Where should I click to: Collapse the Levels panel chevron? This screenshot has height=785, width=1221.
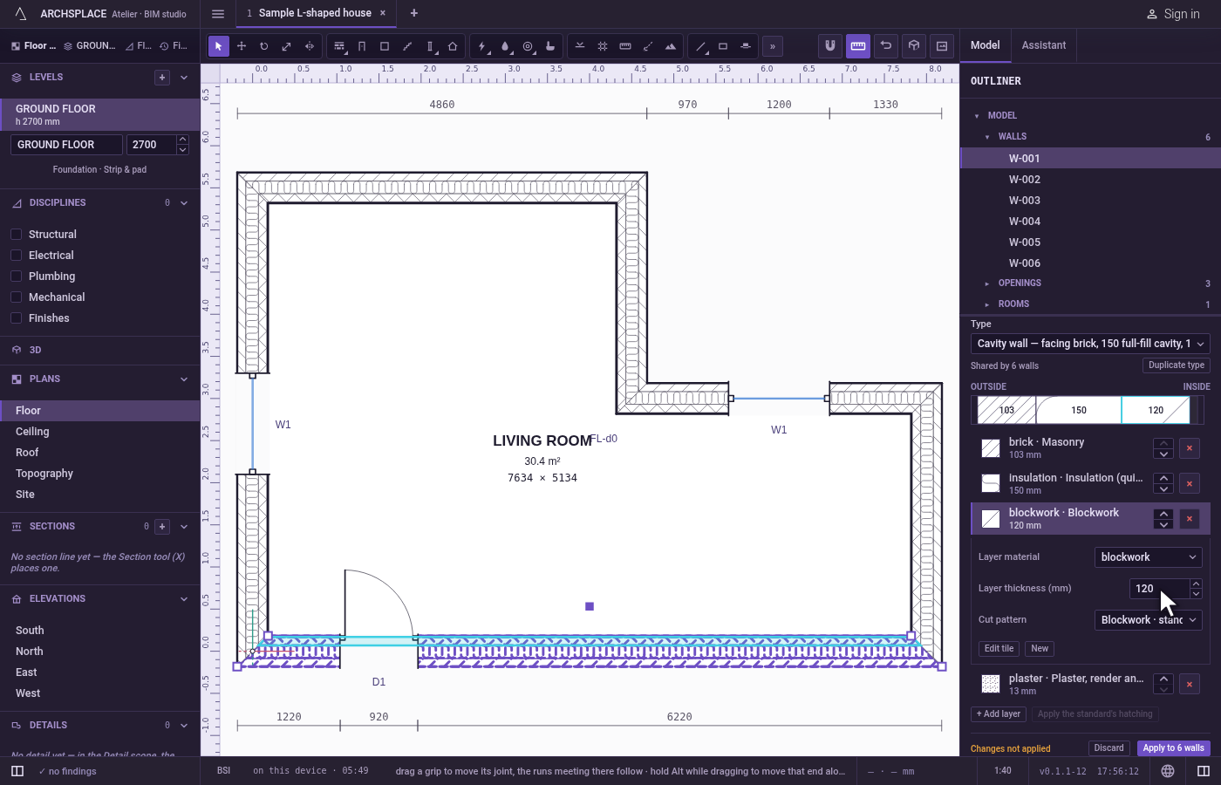pos(184,78)
